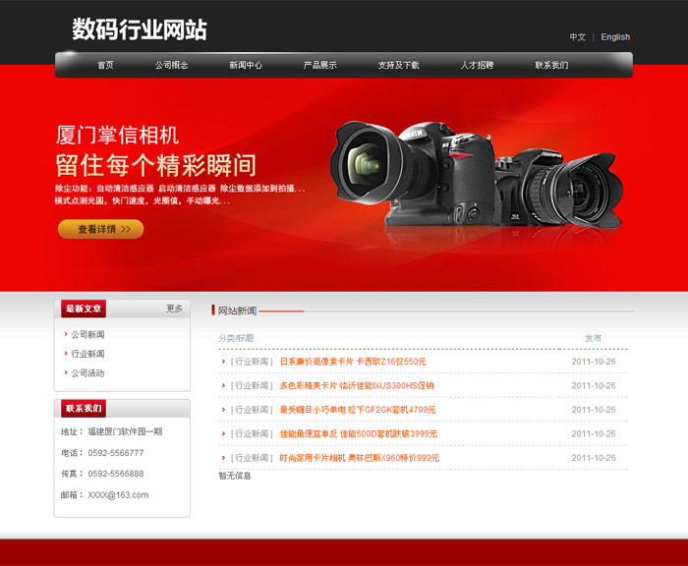Open the 首页 navigation item

[105, 65]
